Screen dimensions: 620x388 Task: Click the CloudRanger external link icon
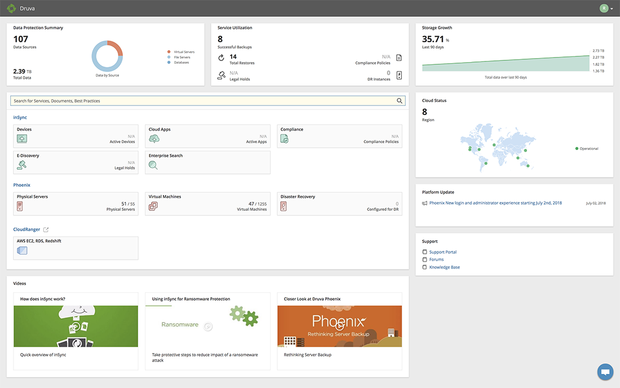pyautogui.click(x=47, y=229)
